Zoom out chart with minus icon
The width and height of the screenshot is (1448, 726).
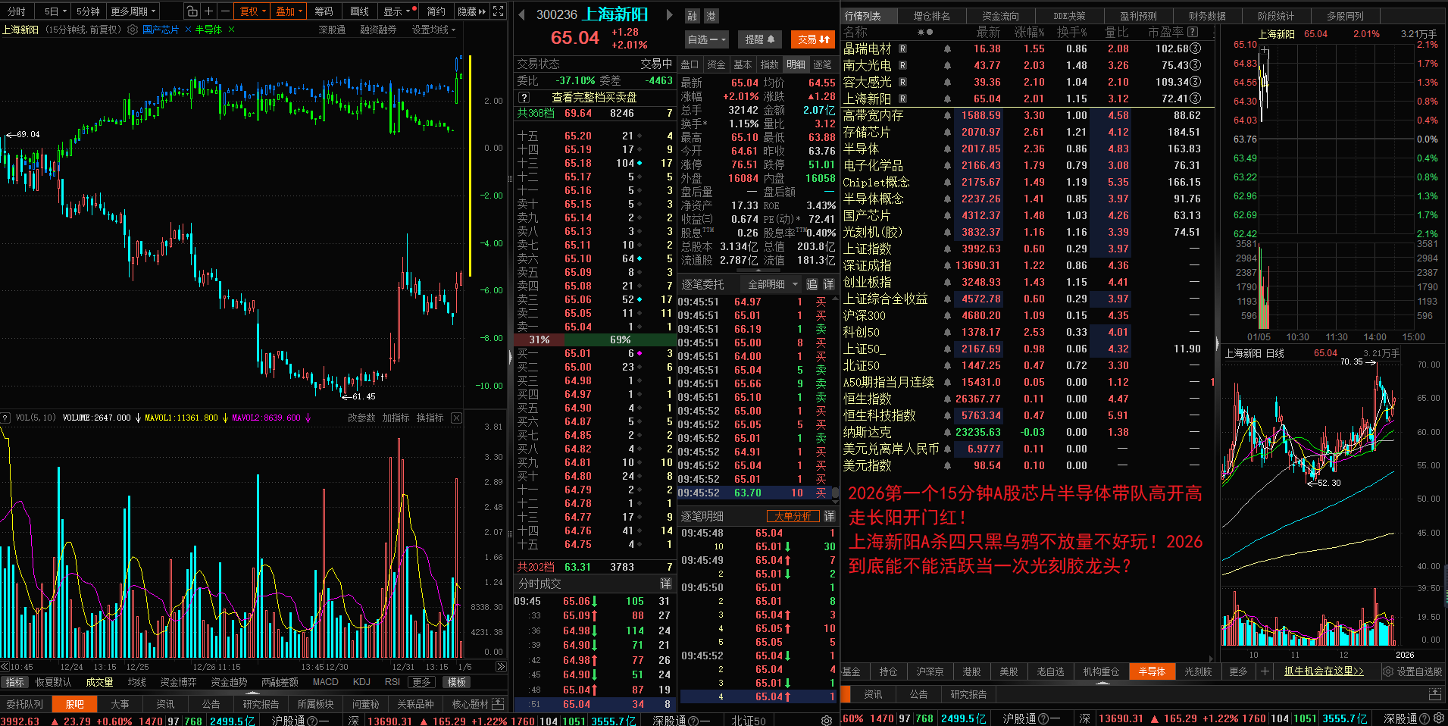tap(225, 11)
